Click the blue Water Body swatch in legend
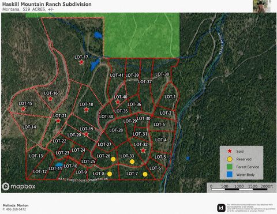Viewport: 277px width, 214px height. (230, 175)
